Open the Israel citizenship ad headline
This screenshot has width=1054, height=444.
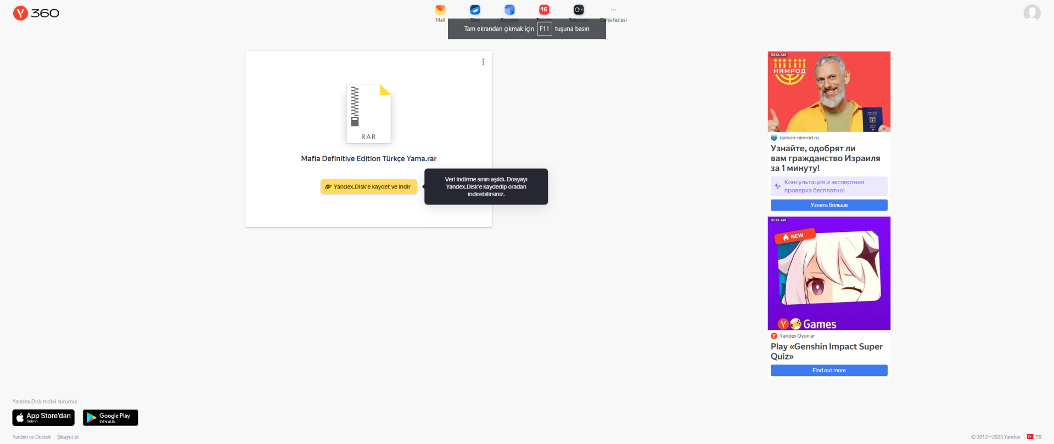825,158
